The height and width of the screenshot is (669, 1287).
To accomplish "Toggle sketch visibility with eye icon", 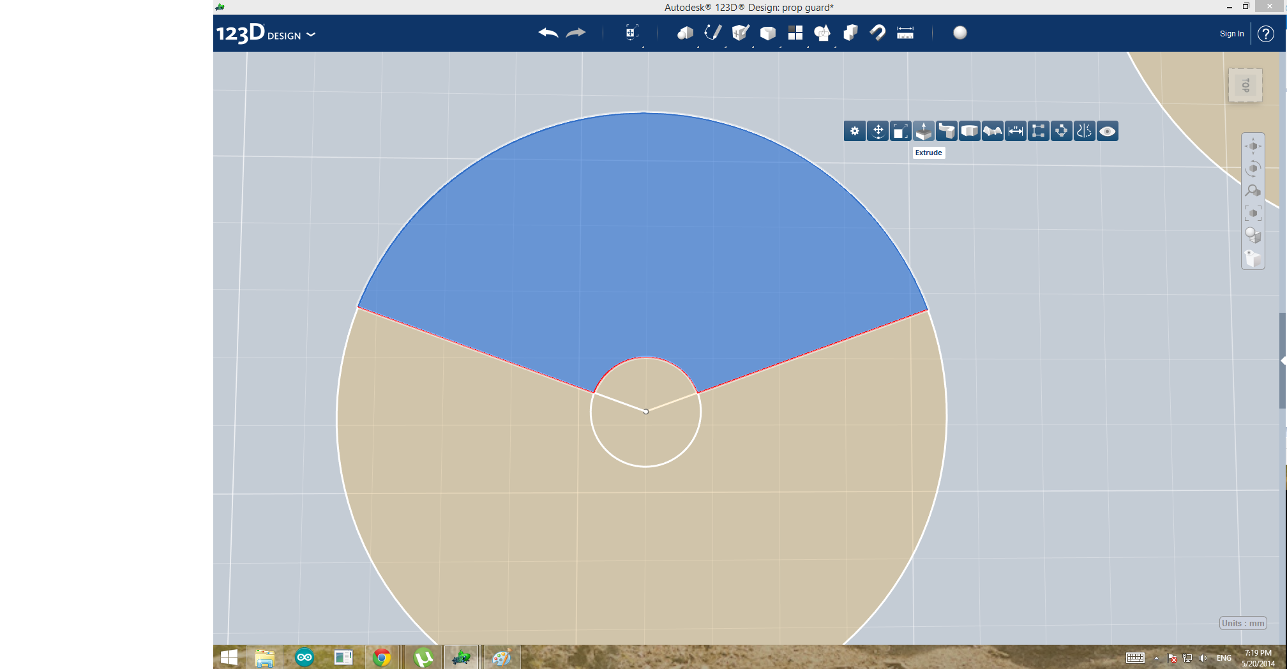I will [1108, 132].
